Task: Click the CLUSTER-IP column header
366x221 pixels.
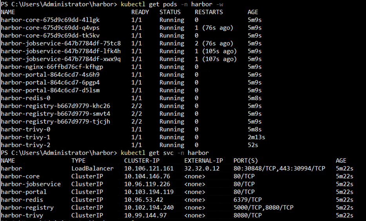Action: (x=142, y=161)
